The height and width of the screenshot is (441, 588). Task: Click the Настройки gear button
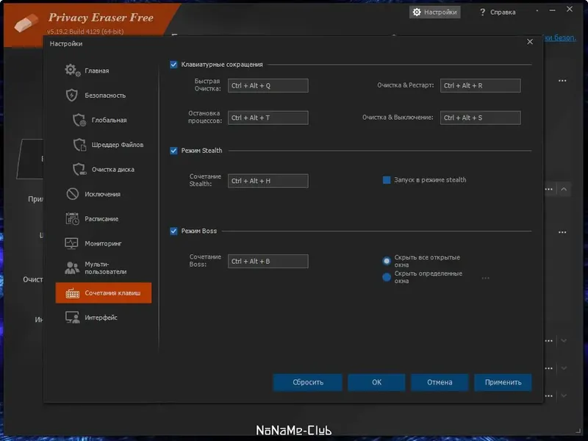point(434,12)
